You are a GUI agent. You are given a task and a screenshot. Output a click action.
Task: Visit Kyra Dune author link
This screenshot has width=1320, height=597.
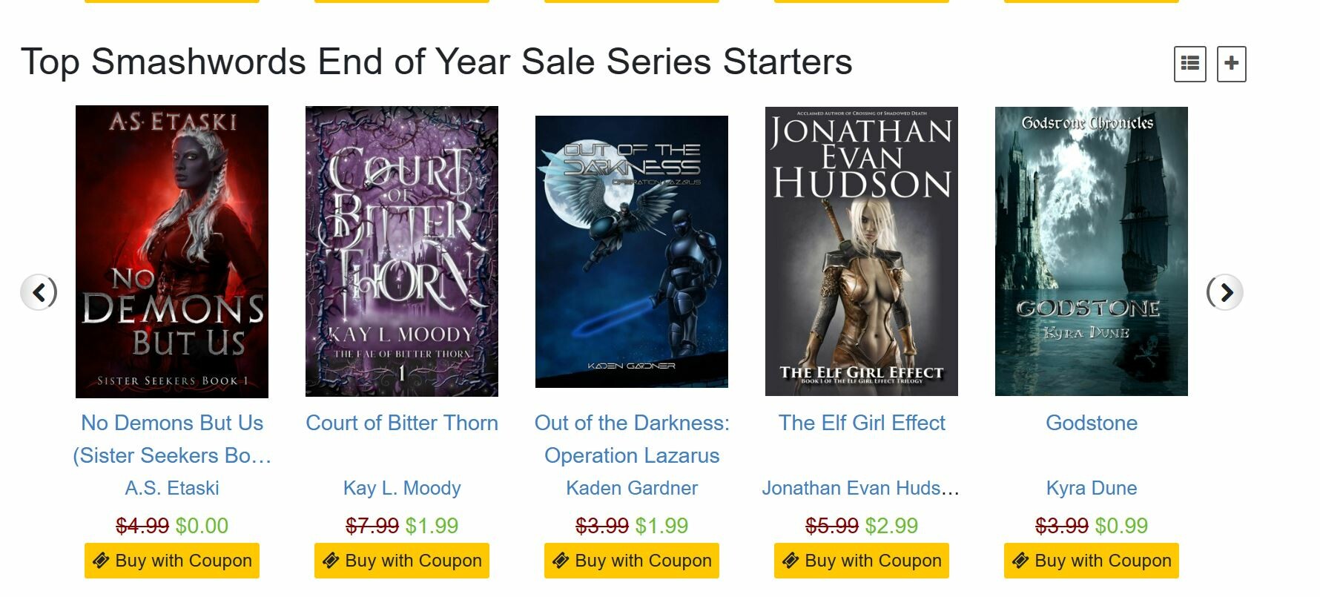coord(1092,488)
